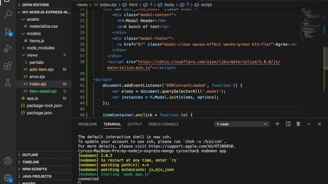Open package.json file
328x184 pixels.
pyautogui.click(x=44, y=112)
